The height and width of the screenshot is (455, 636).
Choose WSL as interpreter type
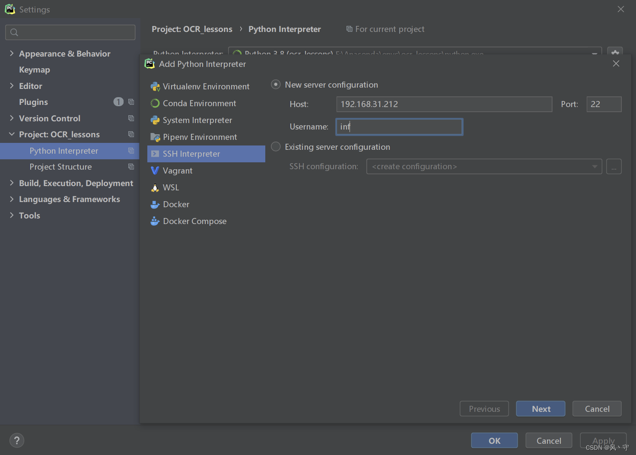tap(171, 187)
